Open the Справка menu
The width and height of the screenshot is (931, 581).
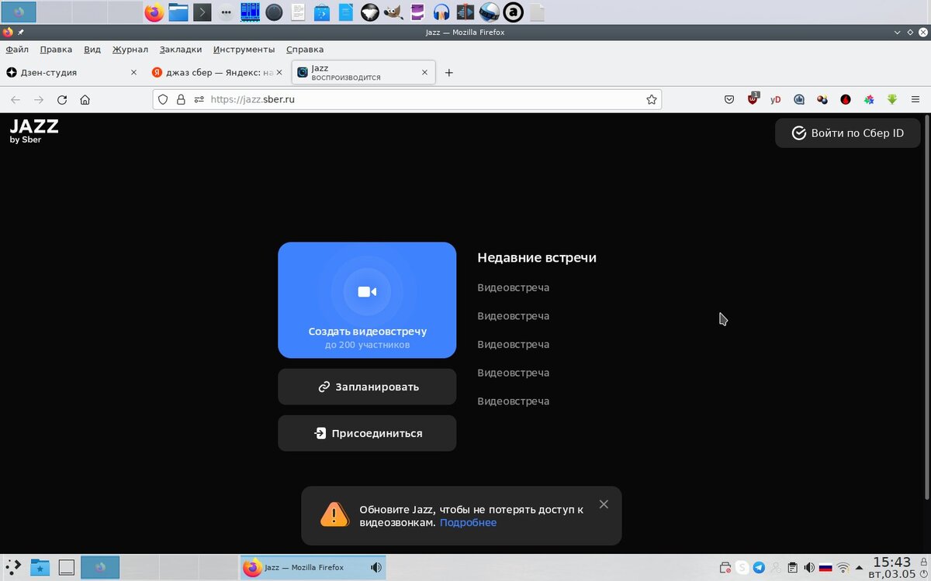pos(305,49)
